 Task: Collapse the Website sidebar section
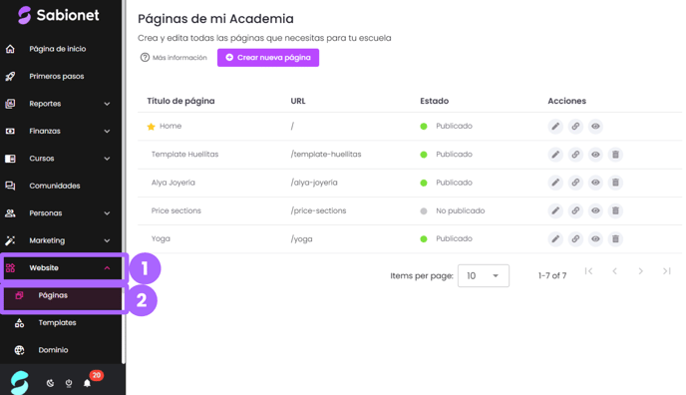(61, 267)
